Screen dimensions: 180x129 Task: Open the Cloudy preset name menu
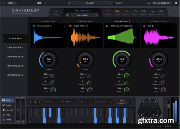tap(90, 3)
